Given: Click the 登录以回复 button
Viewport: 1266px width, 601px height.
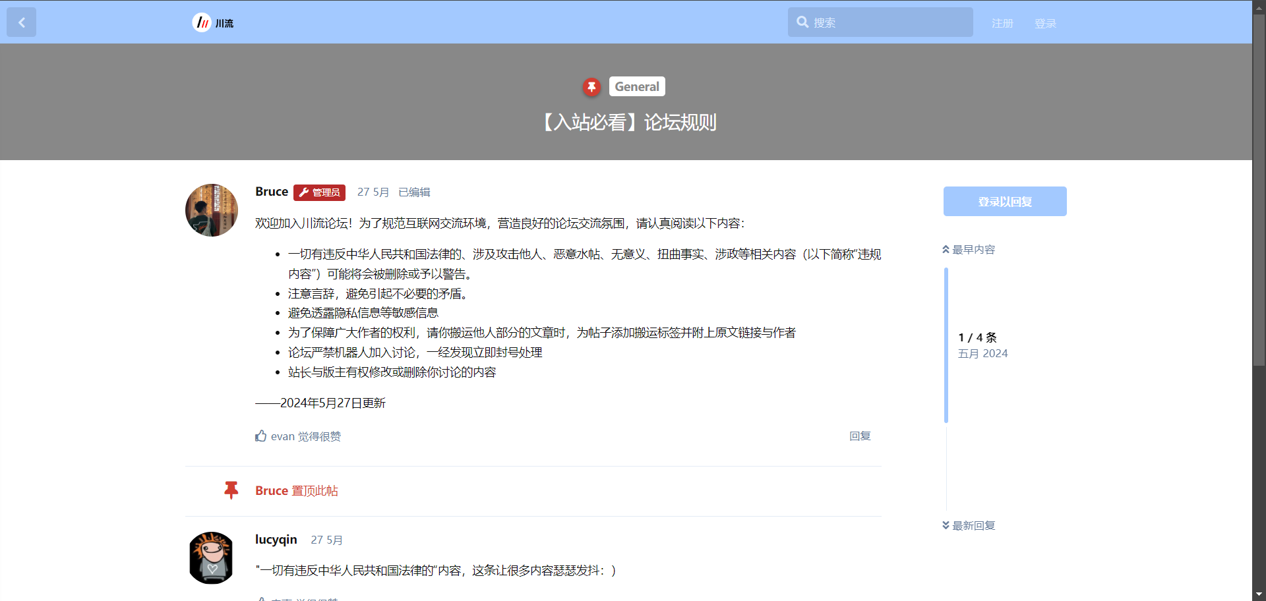Looking at the screenshot, I should [x=1004, y=202].
